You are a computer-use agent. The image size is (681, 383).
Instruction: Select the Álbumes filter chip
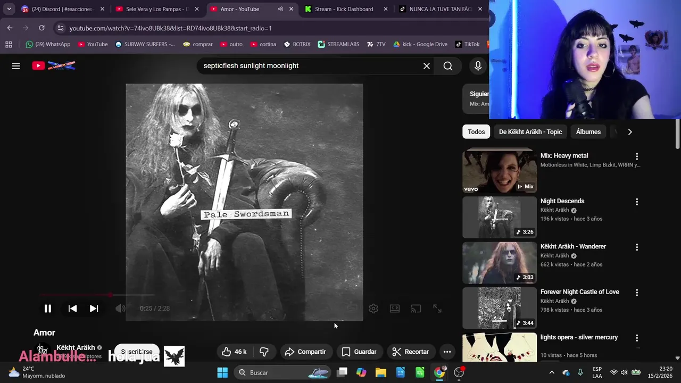tap(588, 132)
